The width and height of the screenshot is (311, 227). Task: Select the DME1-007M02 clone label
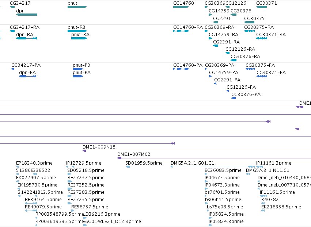pos(134,154)
